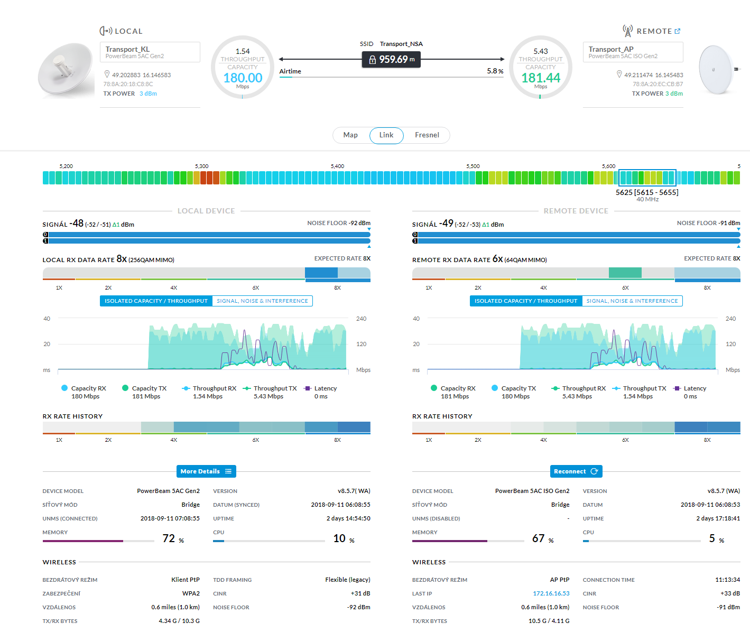750x642 pixels.
Task: Click the local TDD framing Flexible (legacy) value
Action: click(x=348, y=580)
